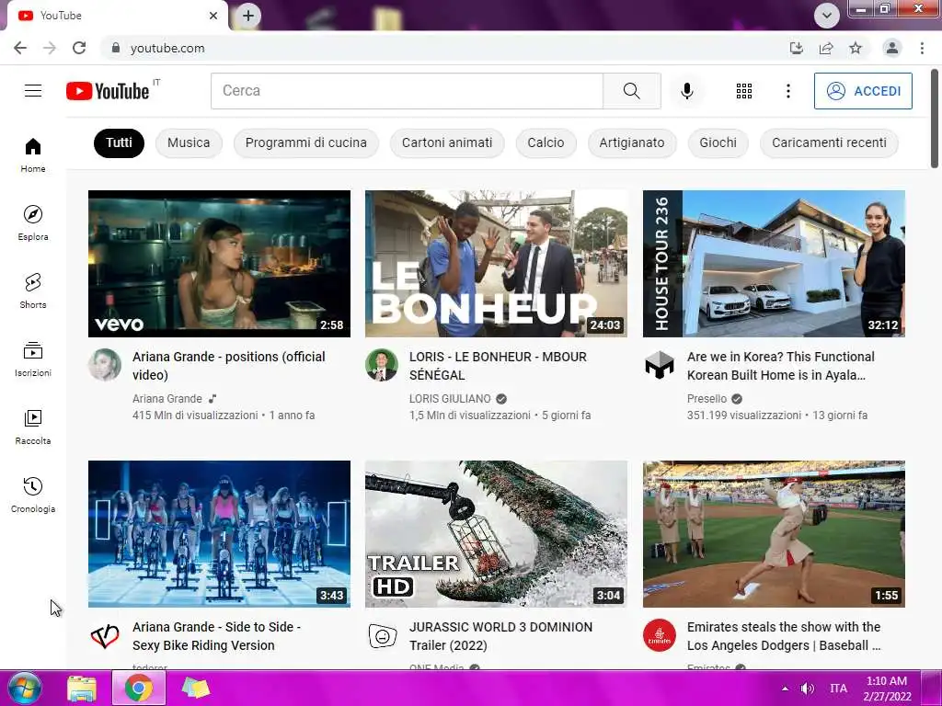Play the LE BONHEUR thumbnail
The height and width of the screenshot is (706, 942).
tap(496, 264)
